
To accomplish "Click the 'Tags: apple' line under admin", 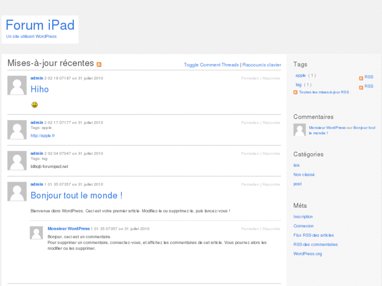I will click(x=41, y=128).
